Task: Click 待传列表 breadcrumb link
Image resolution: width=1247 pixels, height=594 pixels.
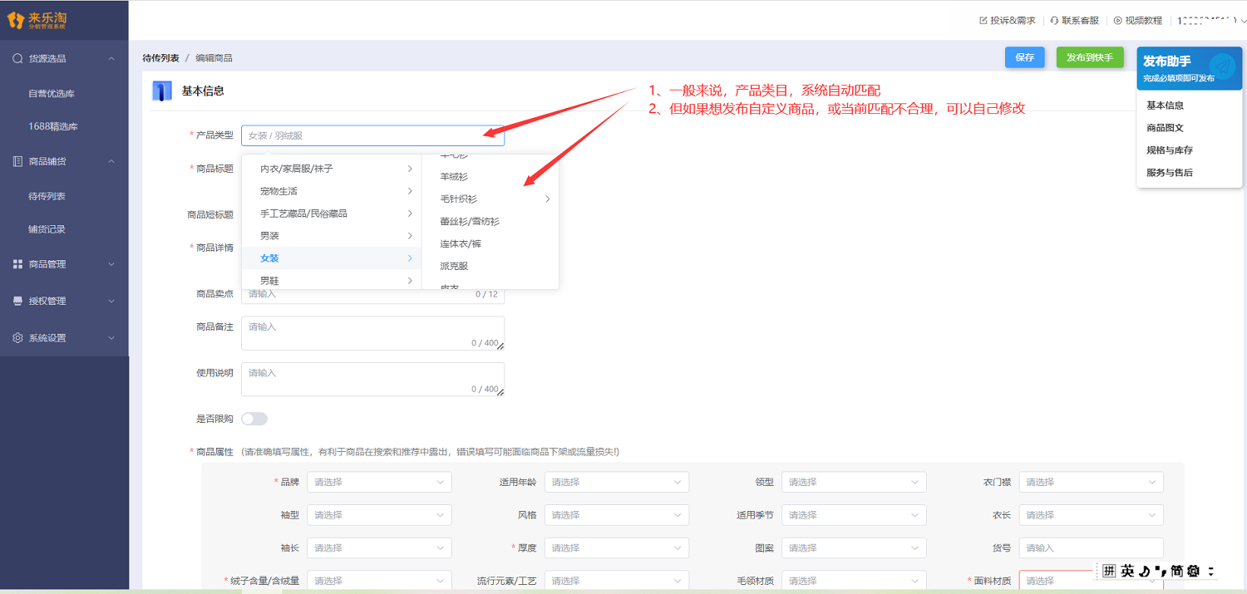Action: pos(160,58)
